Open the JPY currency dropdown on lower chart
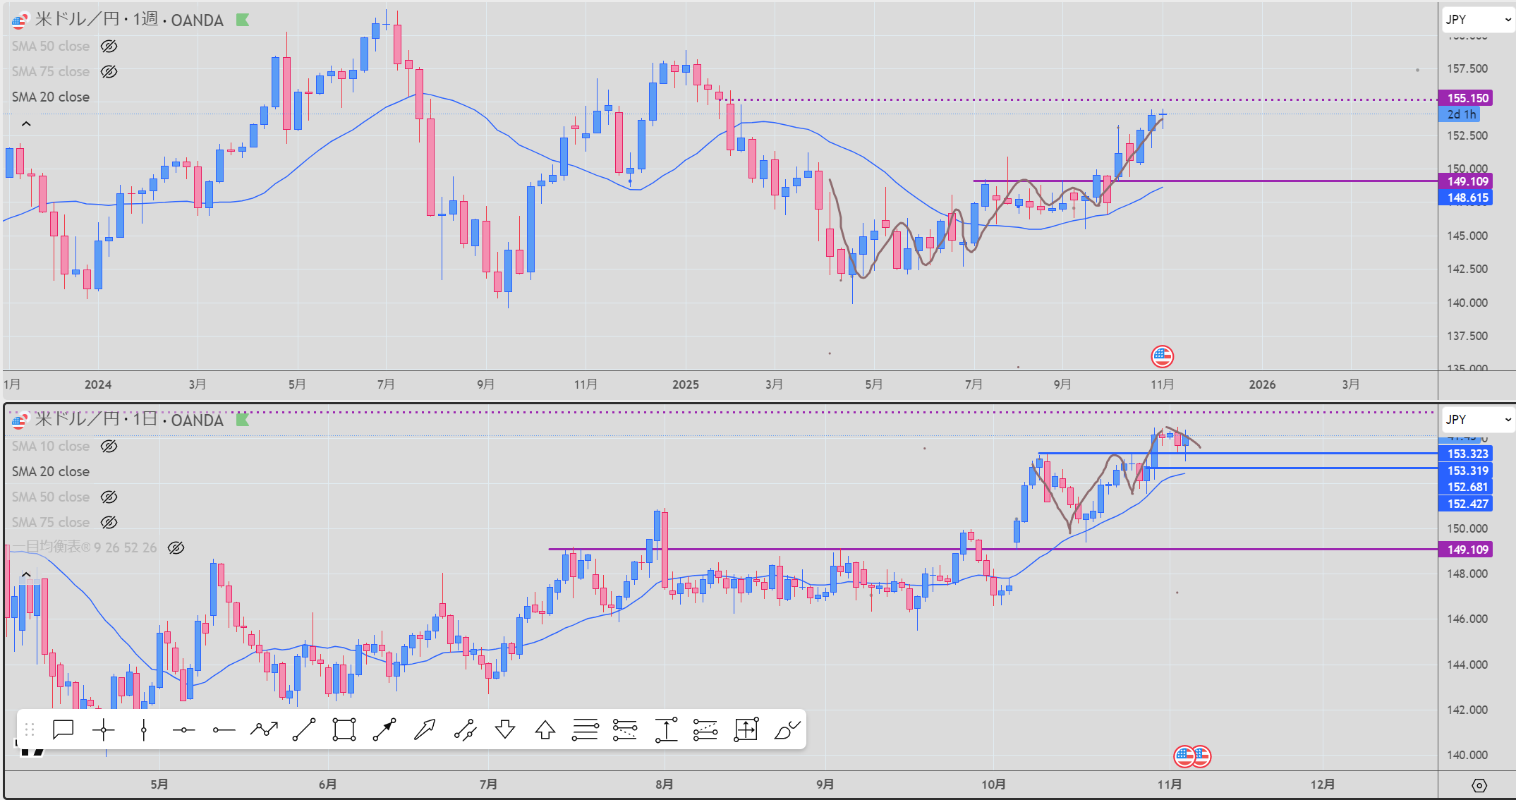Screen dimensions: 1516x800 pyautogui.click(x=1477, y=420)
